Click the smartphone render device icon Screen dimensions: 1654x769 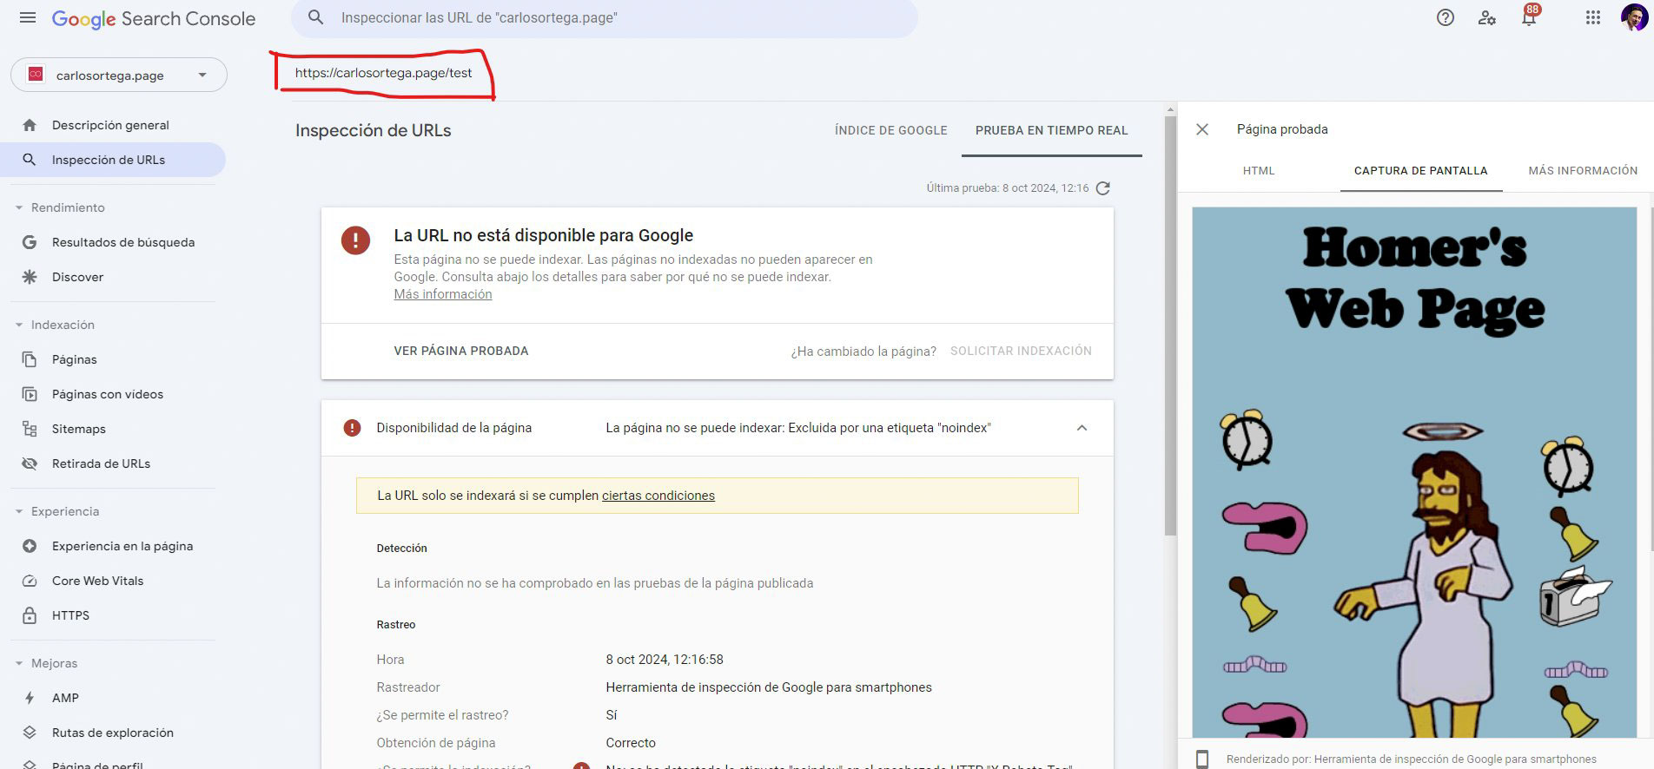tap(1202, 759)
